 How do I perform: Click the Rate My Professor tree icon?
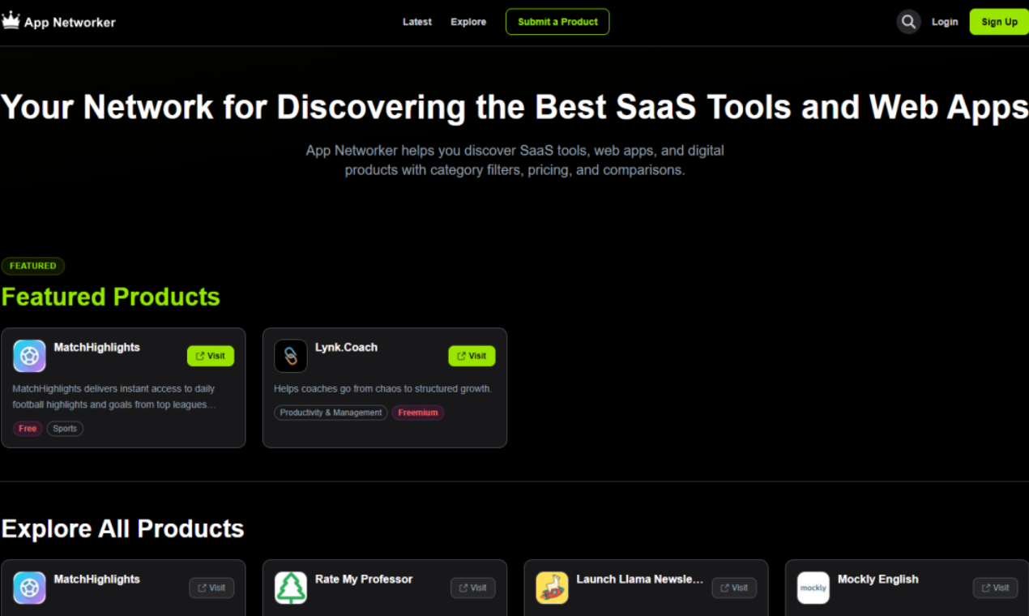click(291, 588)
